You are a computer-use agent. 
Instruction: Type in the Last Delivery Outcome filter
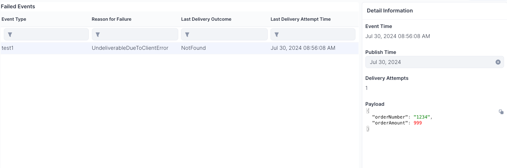[x=228, y=35]
